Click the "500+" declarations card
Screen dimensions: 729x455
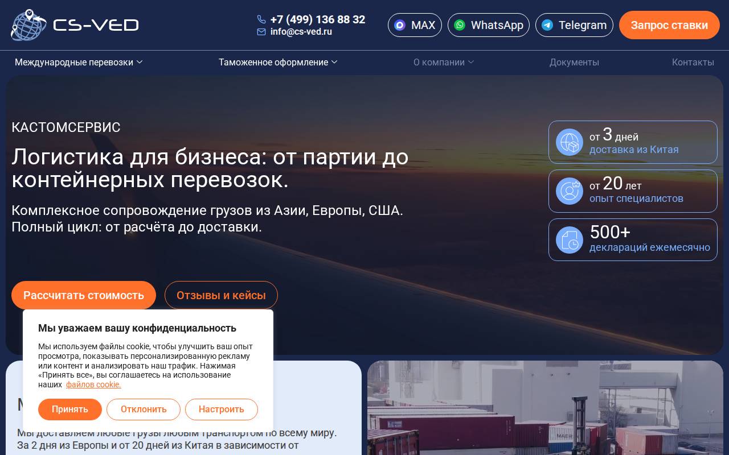pyautogui.click(x=633, y=240)
